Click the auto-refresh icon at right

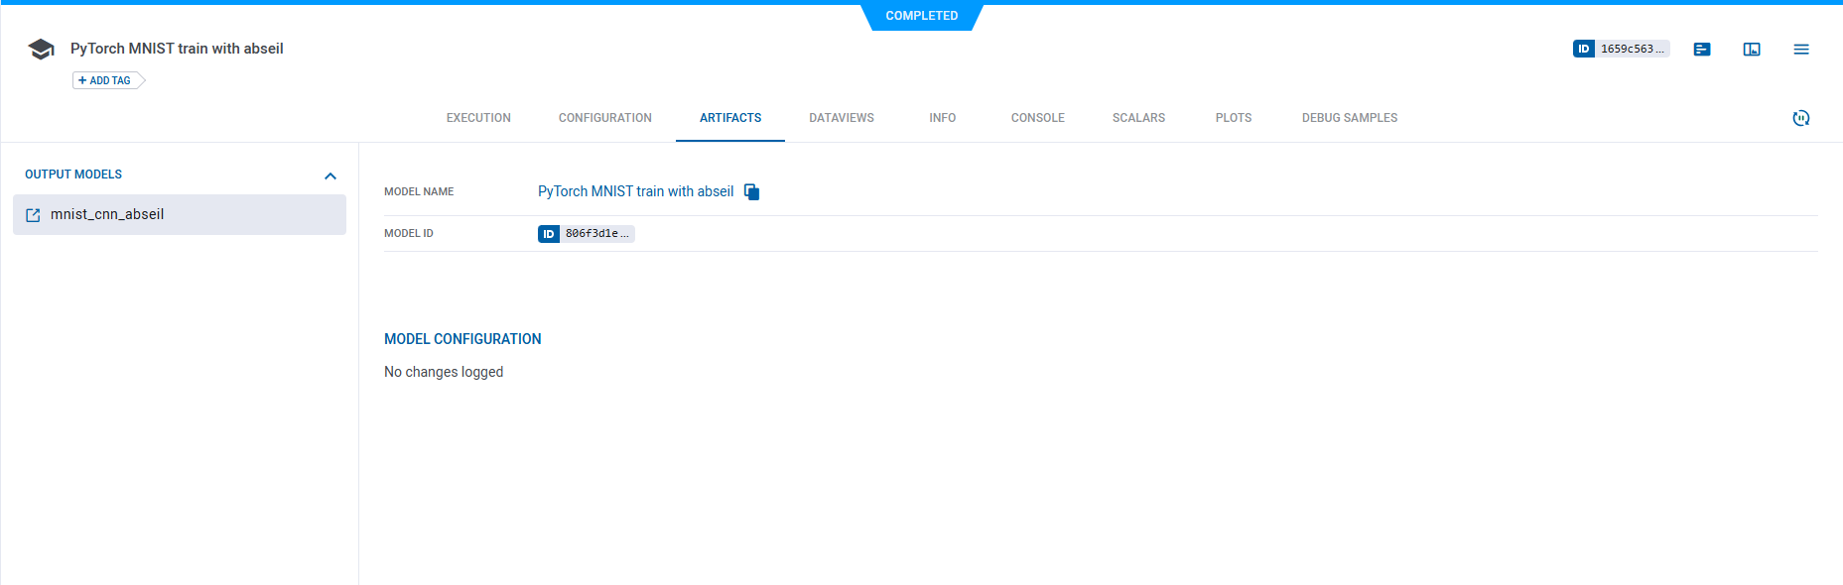(x=1801, y=118)
